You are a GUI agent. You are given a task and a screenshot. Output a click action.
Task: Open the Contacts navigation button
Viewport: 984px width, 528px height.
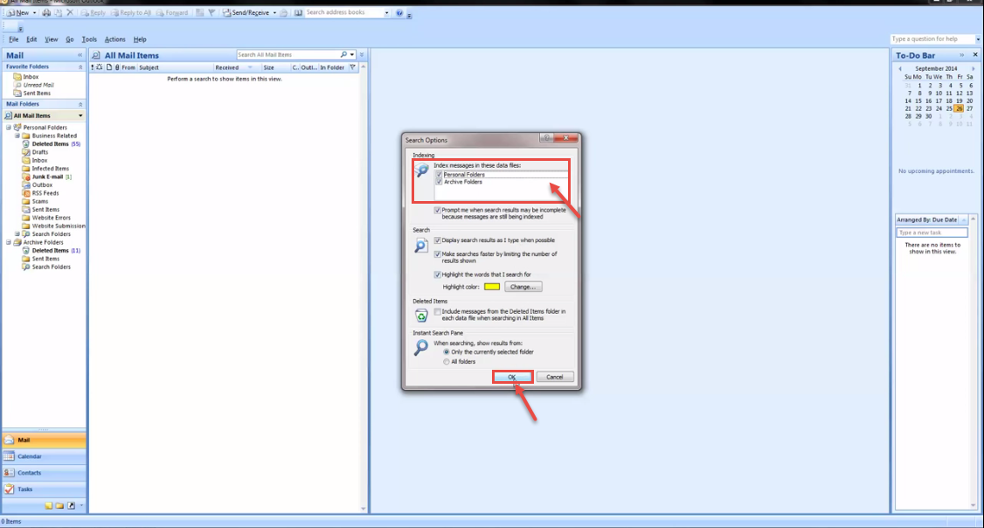point(44,473)
